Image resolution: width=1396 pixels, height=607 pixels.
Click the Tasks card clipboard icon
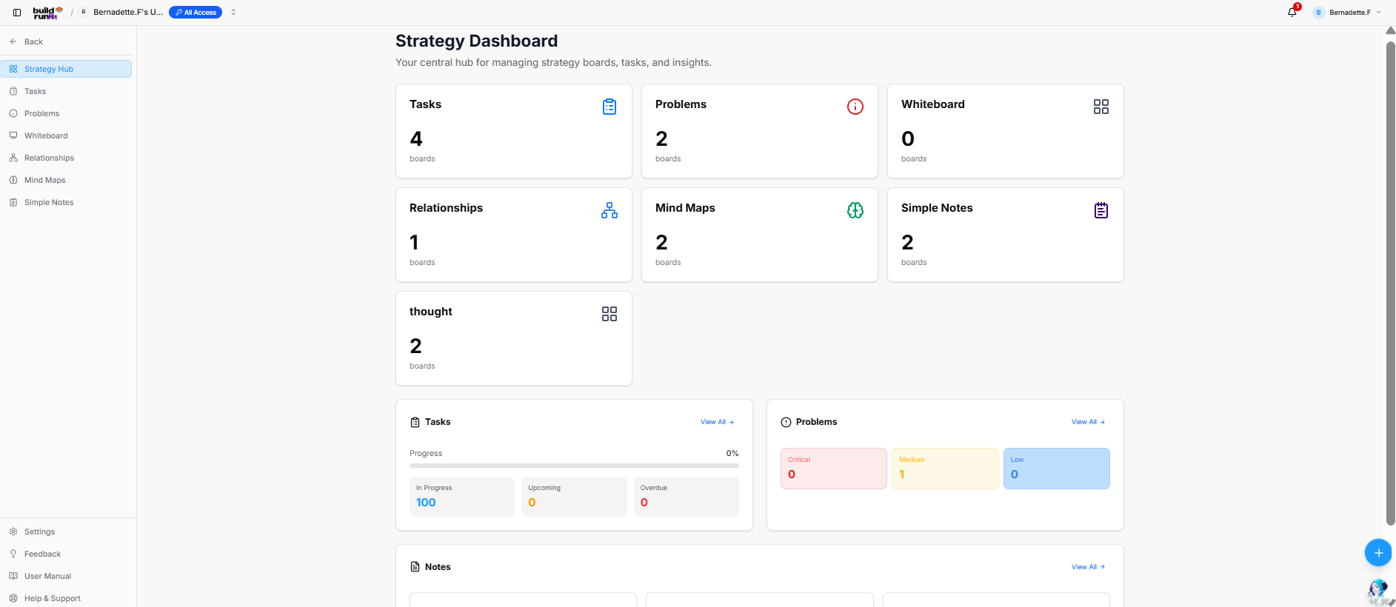610,107
